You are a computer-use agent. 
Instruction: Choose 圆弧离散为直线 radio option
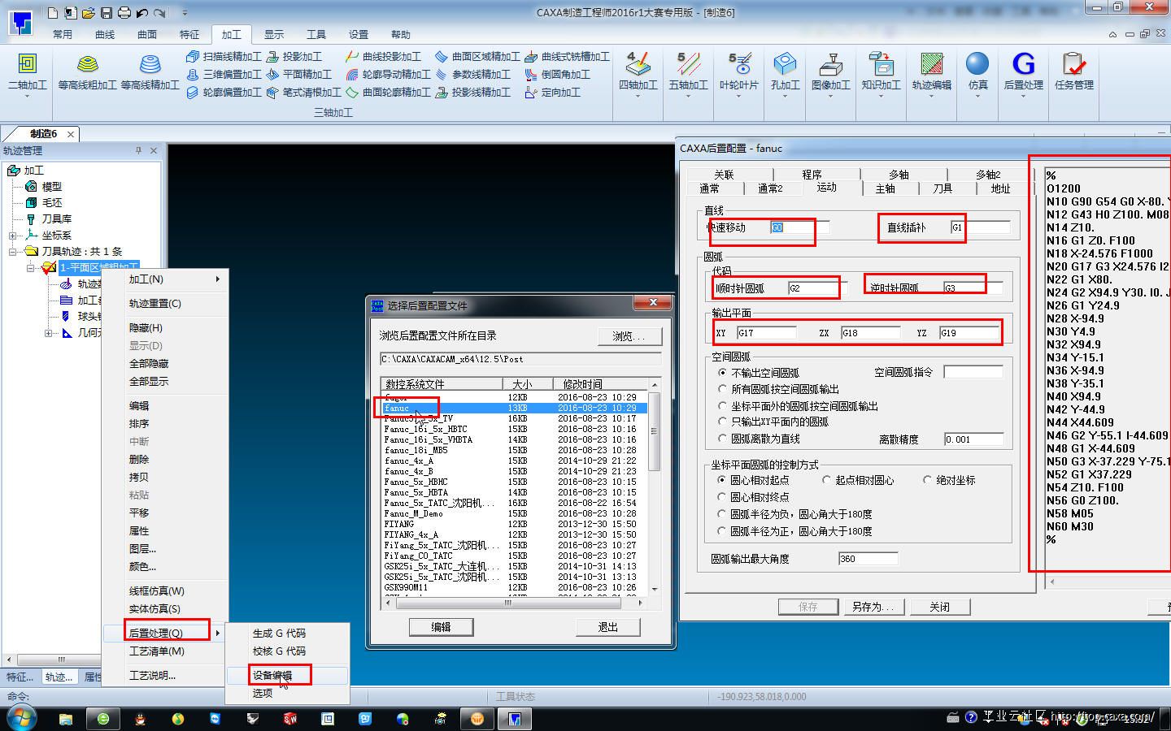click(x=722, y=439)
